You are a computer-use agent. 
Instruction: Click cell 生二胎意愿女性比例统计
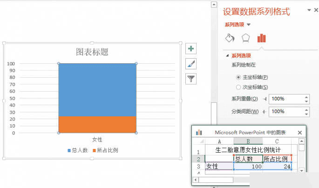coord(248,150)
